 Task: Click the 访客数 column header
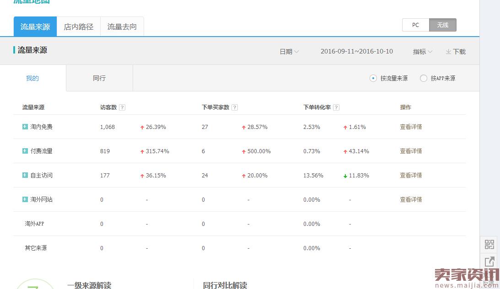108,107
